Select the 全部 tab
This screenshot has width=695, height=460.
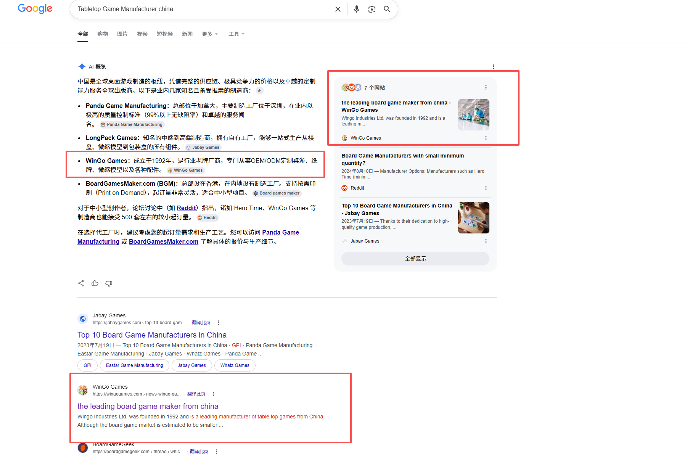tap(83, 34)
